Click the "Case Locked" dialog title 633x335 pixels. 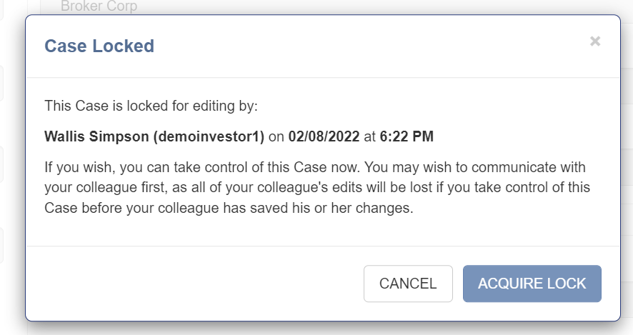click(99, 46)
